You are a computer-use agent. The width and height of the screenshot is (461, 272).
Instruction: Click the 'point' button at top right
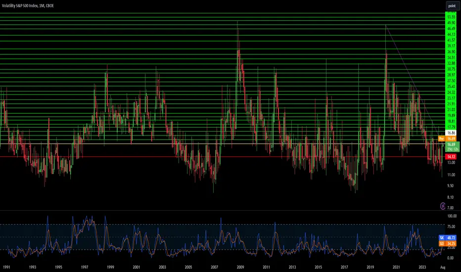click(452, 6)
